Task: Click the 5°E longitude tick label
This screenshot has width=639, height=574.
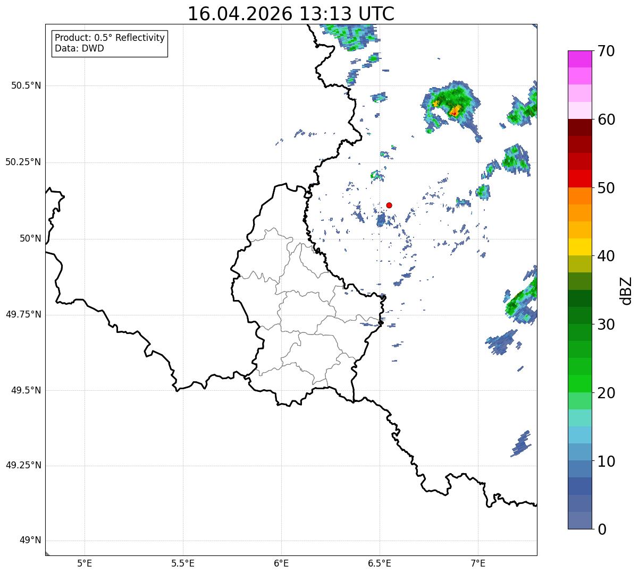Action: pos(85,563)
